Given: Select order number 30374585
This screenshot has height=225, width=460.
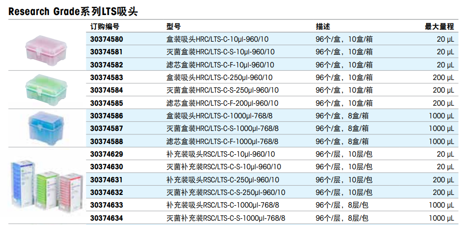Looking at the screenshot, I should [x=107, y=103].
